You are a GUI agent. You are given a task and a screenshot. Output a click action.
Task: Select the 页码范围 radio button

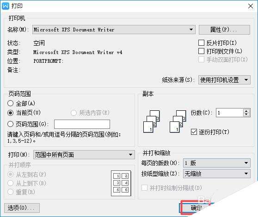point(10,124)
